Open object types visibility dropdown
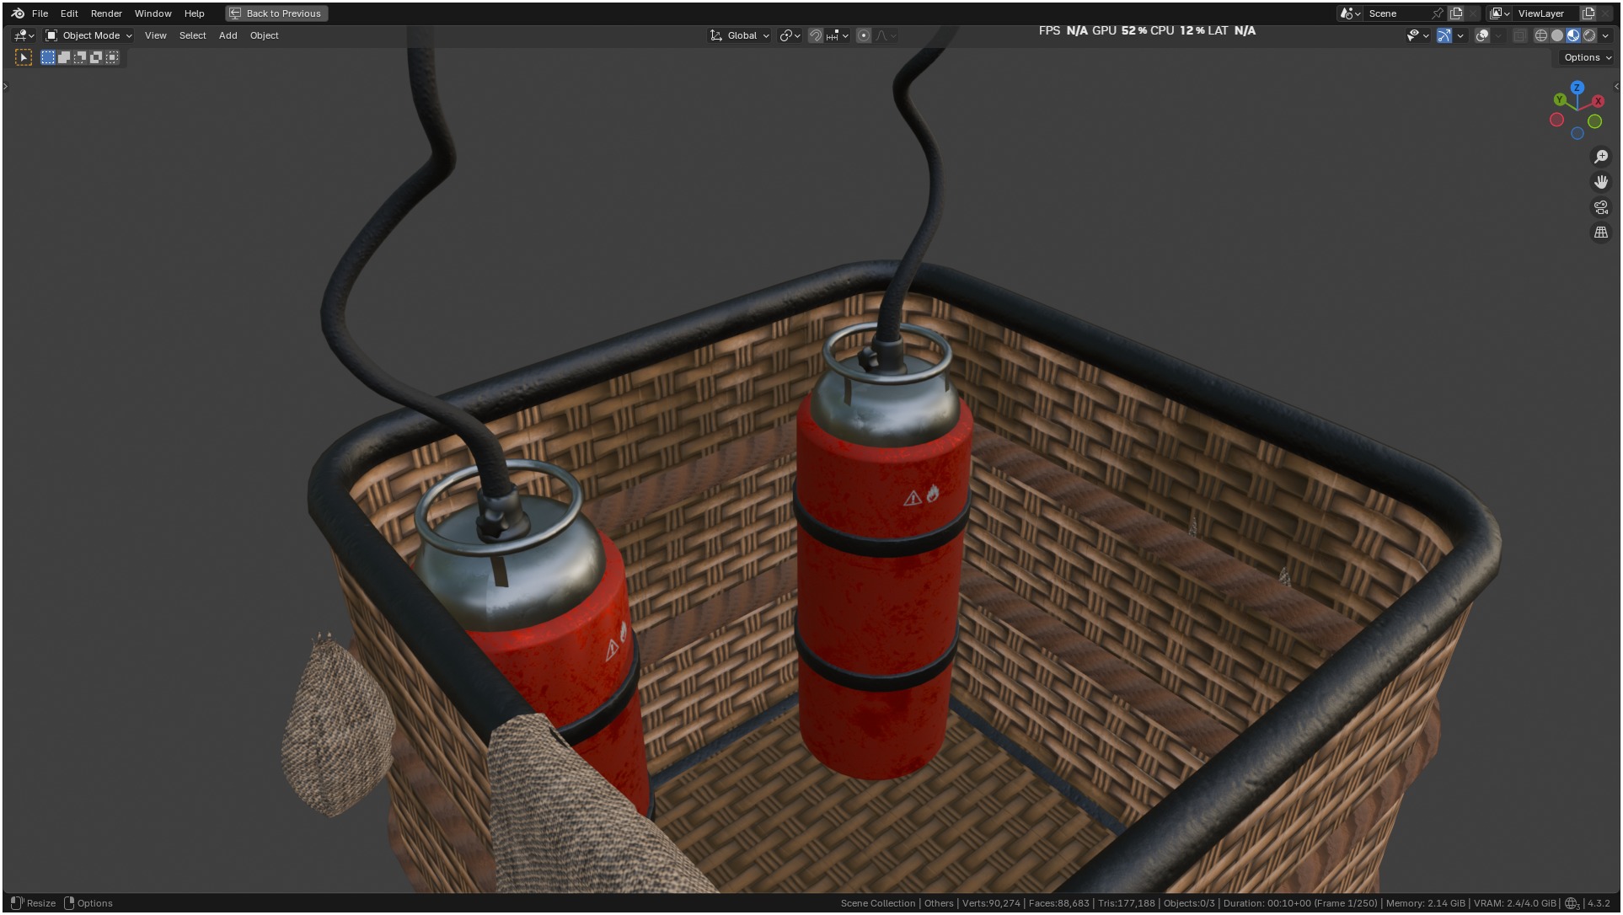The height and width of the screenshot is (915, 1623). pyautogui.click(x=1418, y=35)
